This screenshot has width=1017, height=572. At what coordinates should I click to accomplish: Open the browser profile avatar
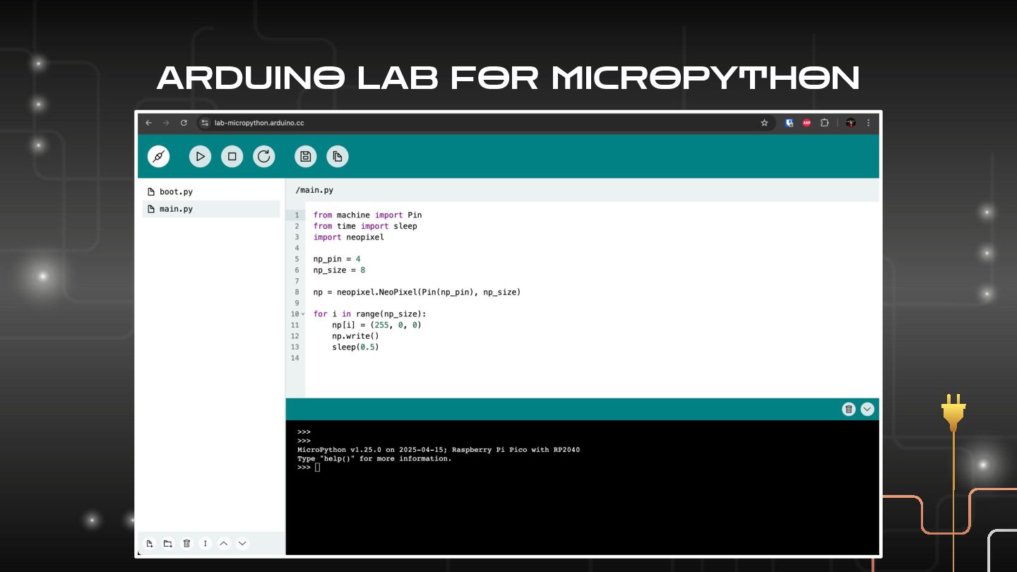tap(850, 123)
